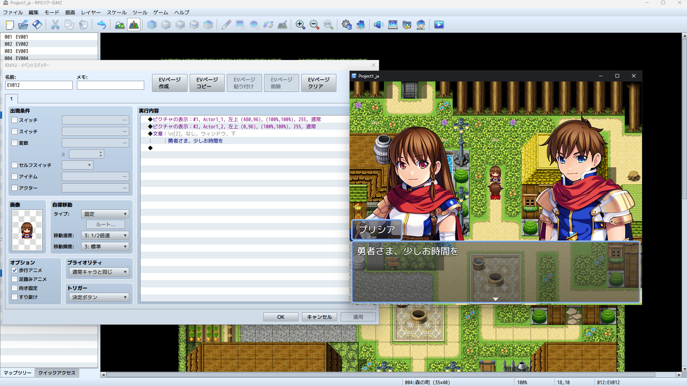
Task: Open the plugin manager
Action: tap(361, 25)
